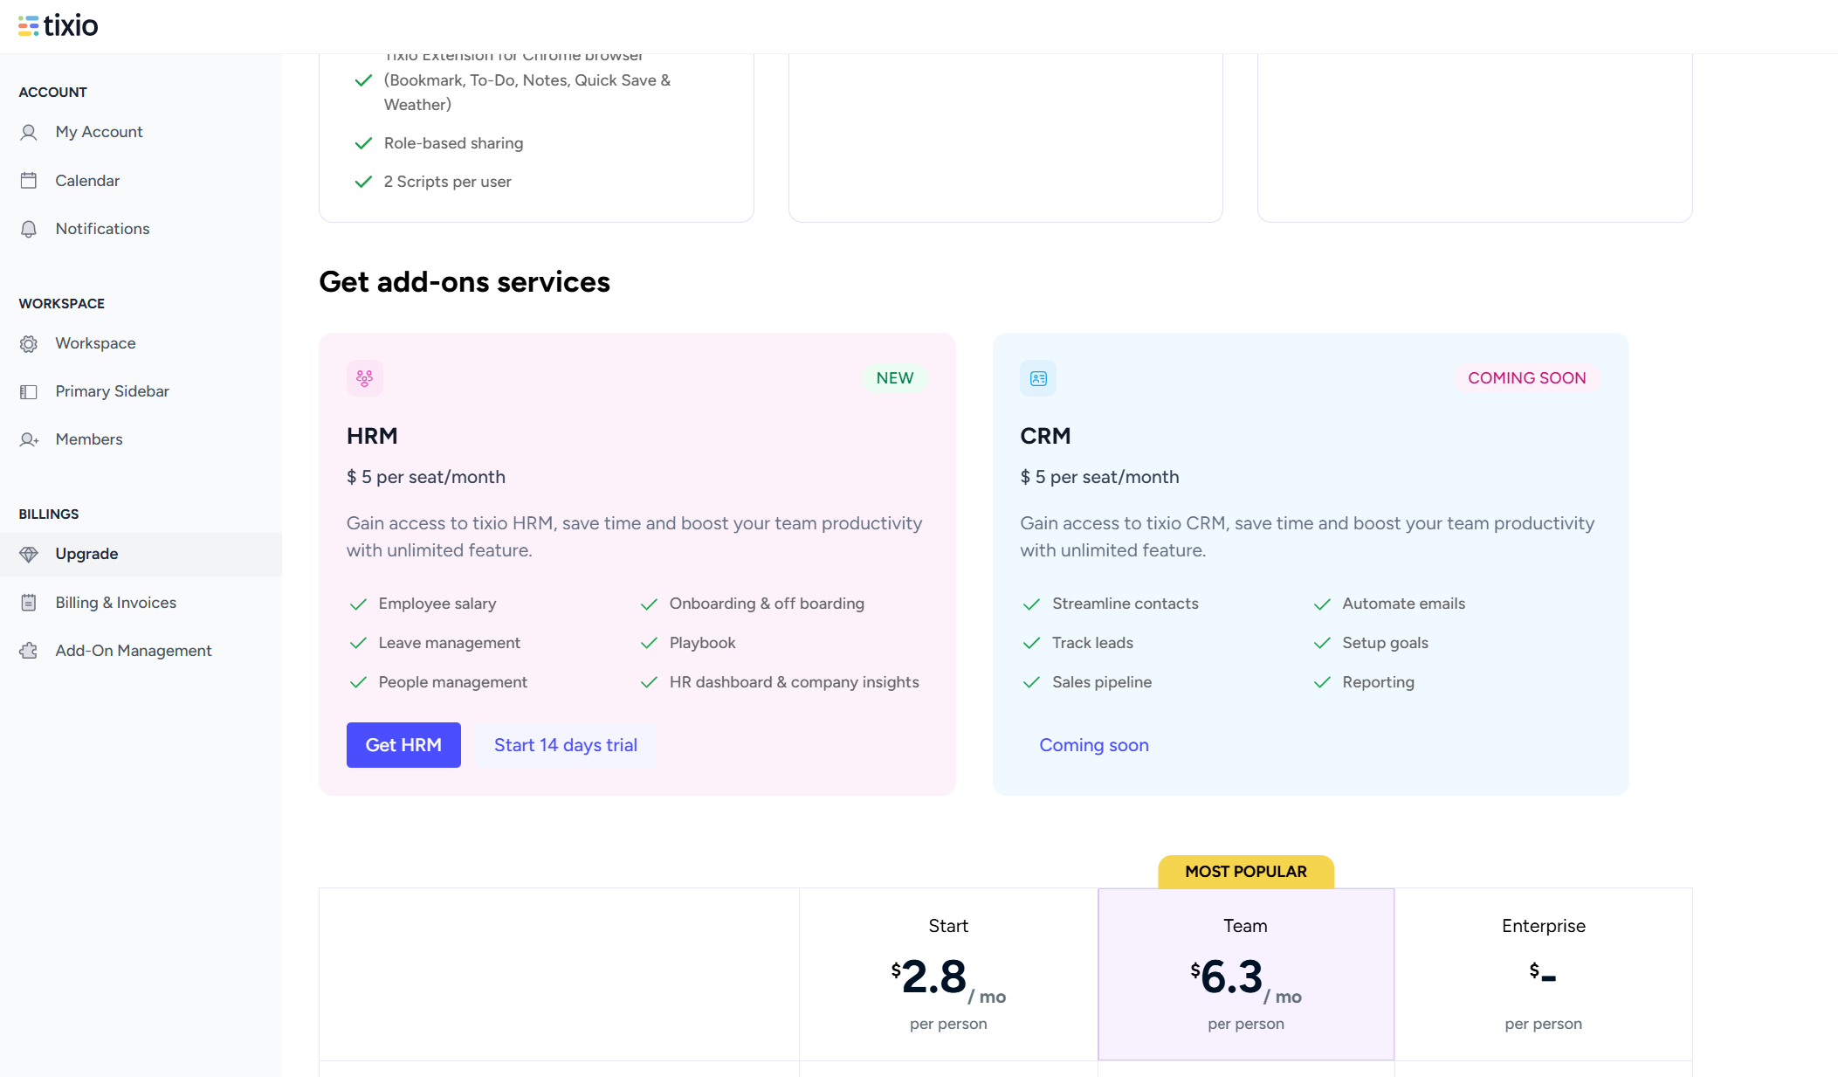1838x1077 pixels.
Task: Click the Billing & Invoices clipboard icon
Action: pyautogui.click(x=29, y=603)
